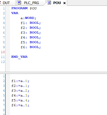Click line number 12 in declaration editor
Image resolution: width=107 pixels, height=115 pixels.
point(3,62)
